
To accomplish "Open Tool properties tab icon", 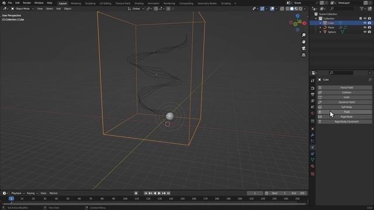I will pos(313,80).
